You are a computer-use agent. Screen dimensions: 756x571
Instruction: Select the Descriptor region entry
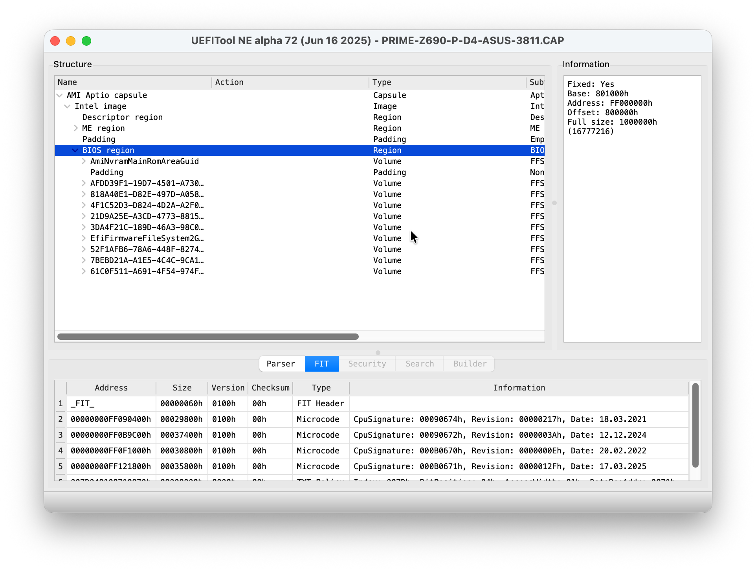point(122,117)
